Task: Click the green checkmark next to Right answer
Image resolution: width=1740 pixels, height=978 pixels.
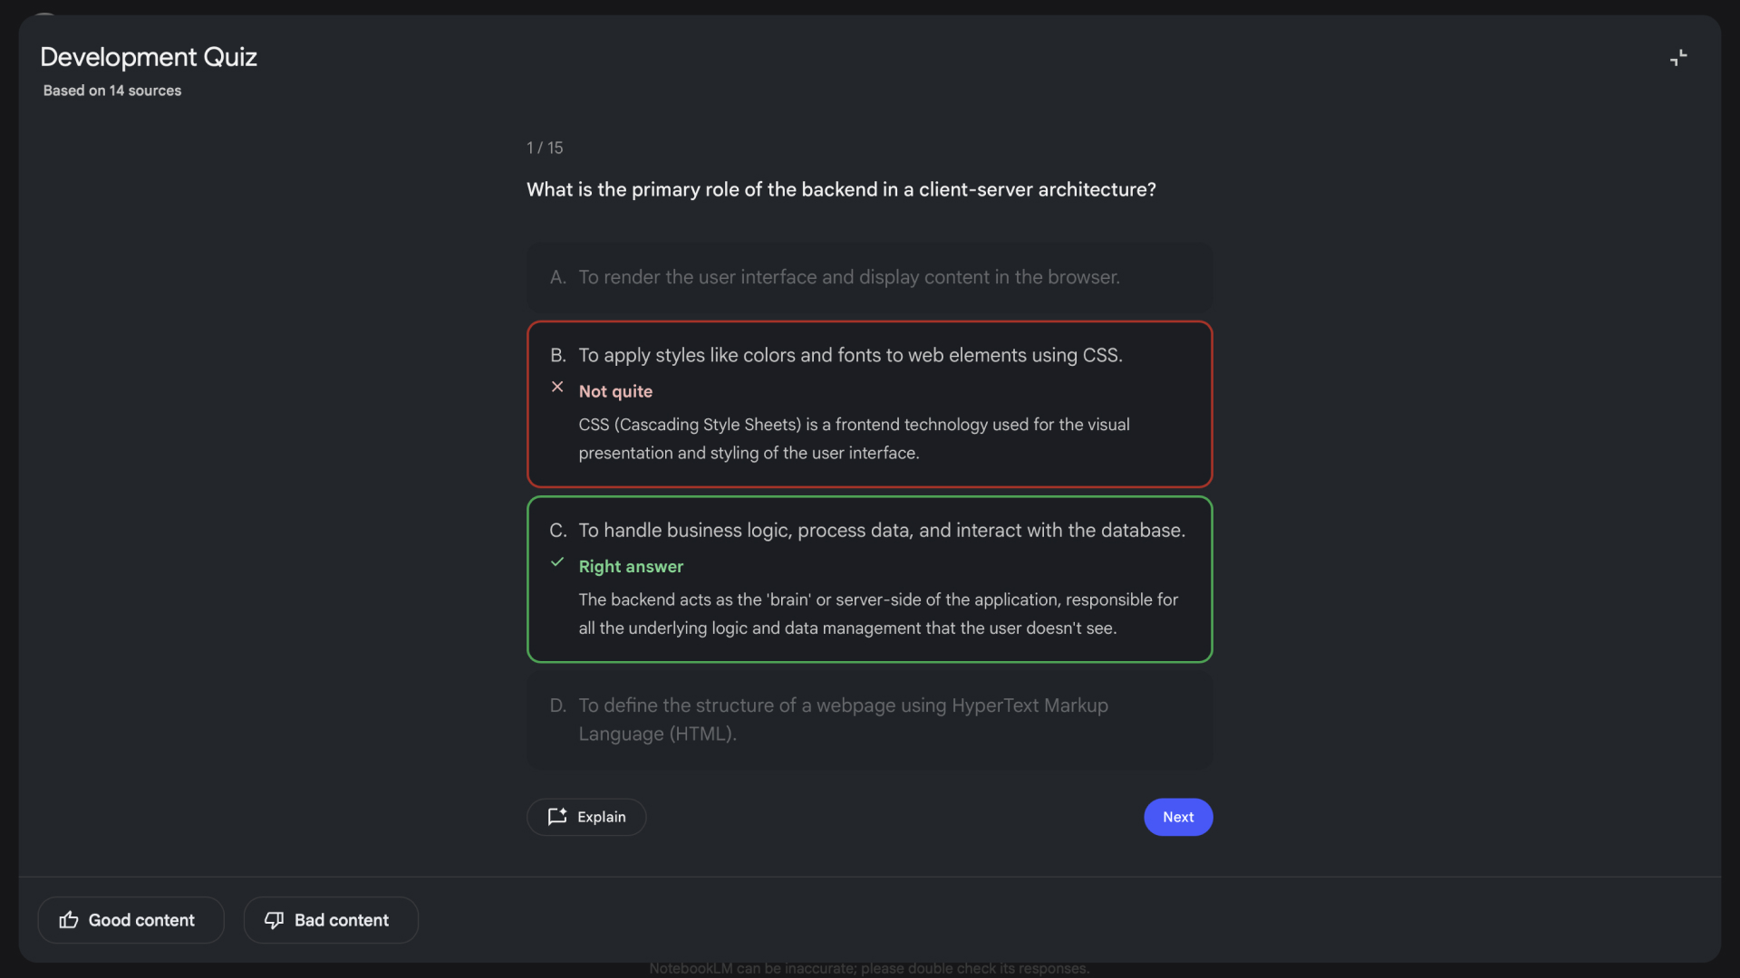Action: point(557,561)
